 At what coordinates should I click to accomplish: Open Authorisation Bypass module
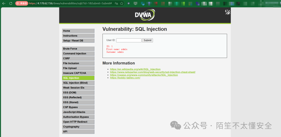[78, 117]
